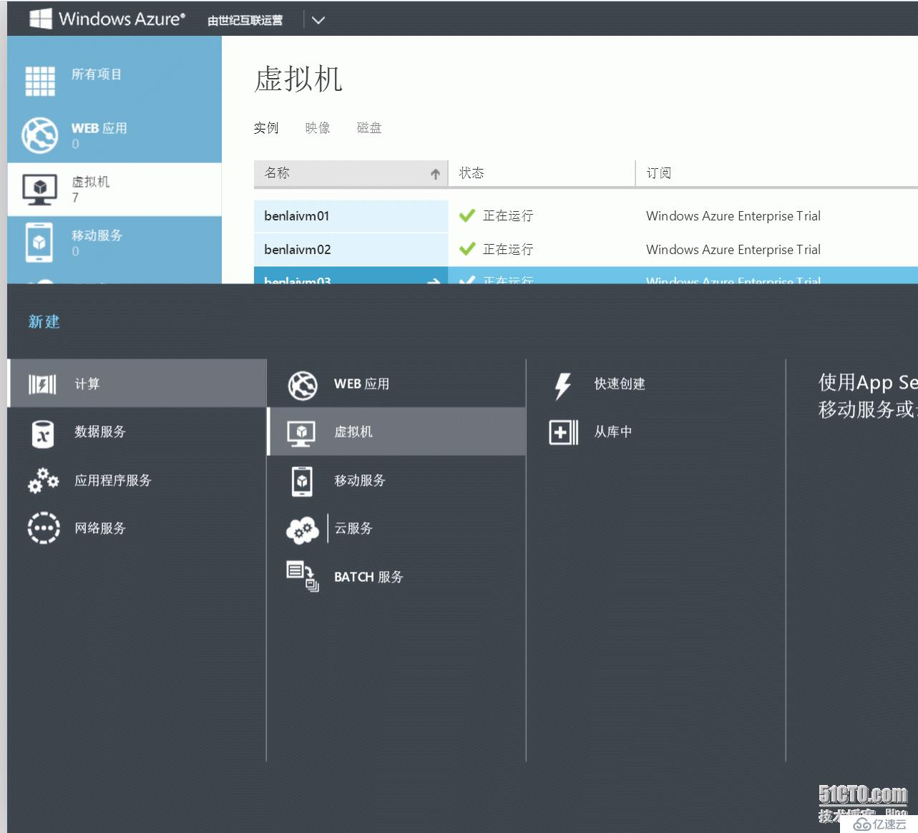Choose 移动服务 label in new panel
The height and width of the screenshot is (833, 918).
point(360,480)
